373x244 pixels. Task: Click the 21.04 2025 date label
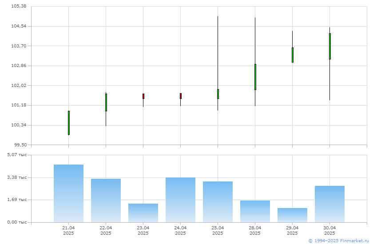(68, 230)
